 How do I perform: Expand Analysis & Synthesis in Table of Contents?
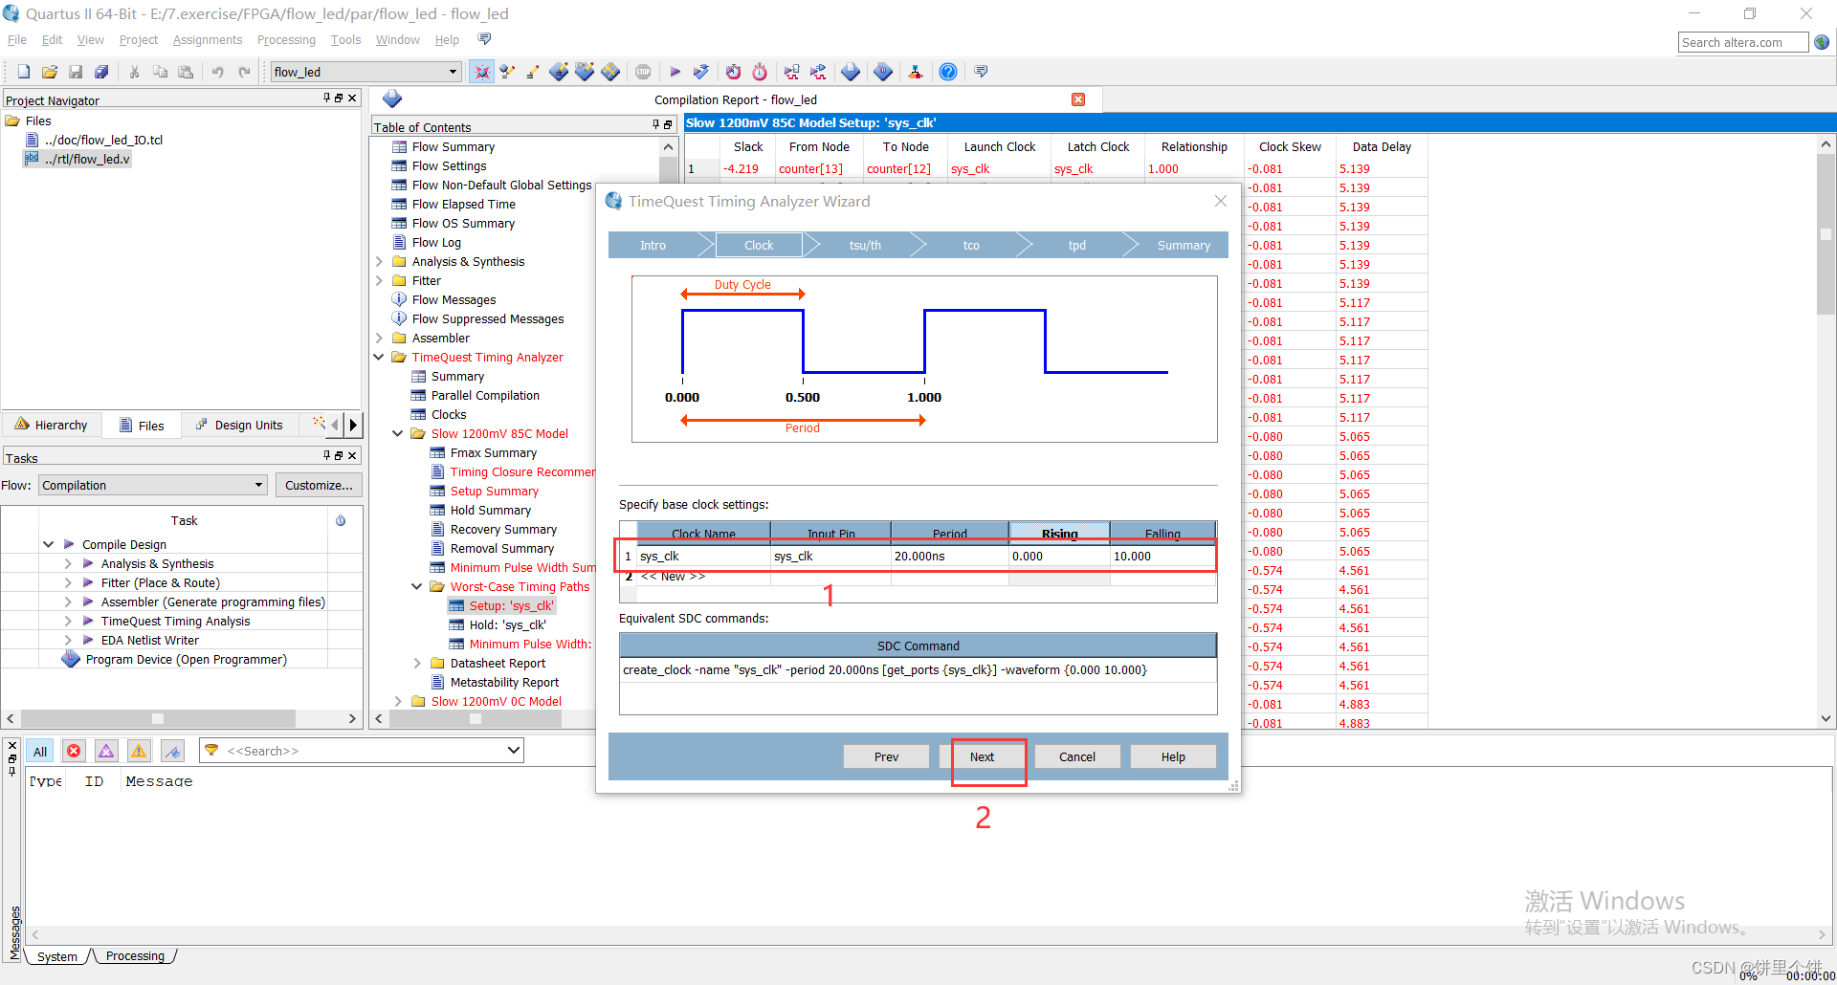[x=379, y=261]
